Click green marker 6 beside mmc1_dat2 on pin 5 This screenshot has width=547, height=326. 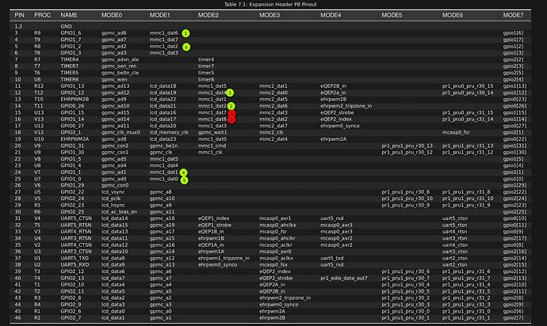click(x=186, y=47)
